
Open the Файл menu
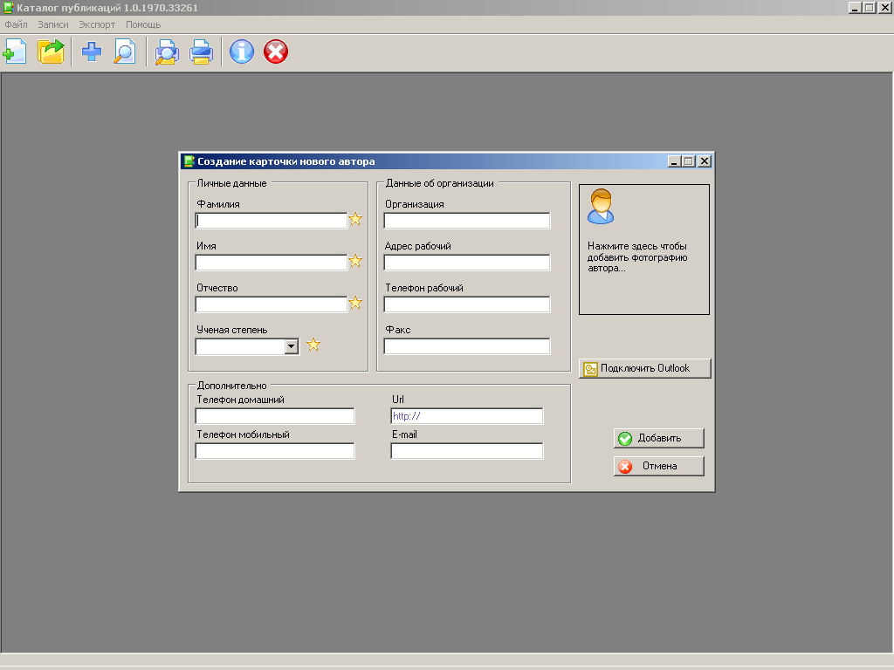click(16, 24)
